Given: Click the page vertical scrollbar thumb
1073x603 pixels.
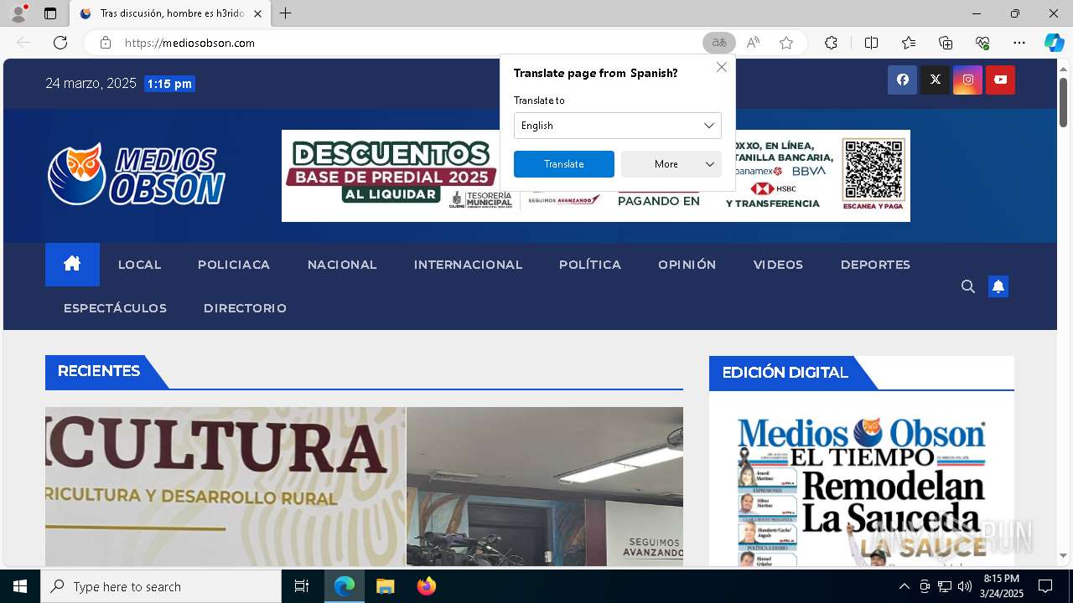Looking at the screenshot, I should (1063, 102).
